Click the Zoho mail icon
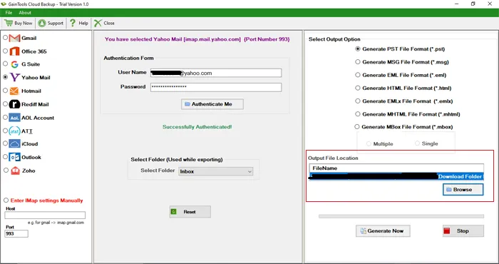 click(x=15, y=171)
